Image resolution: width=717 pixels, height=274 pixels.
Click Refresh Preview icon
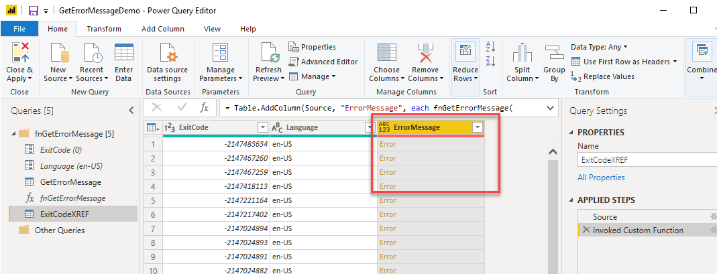270,53
